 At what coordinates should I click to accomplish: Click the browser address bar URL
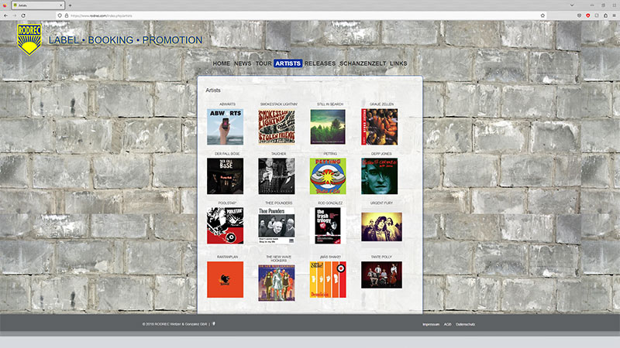point(102,15)
